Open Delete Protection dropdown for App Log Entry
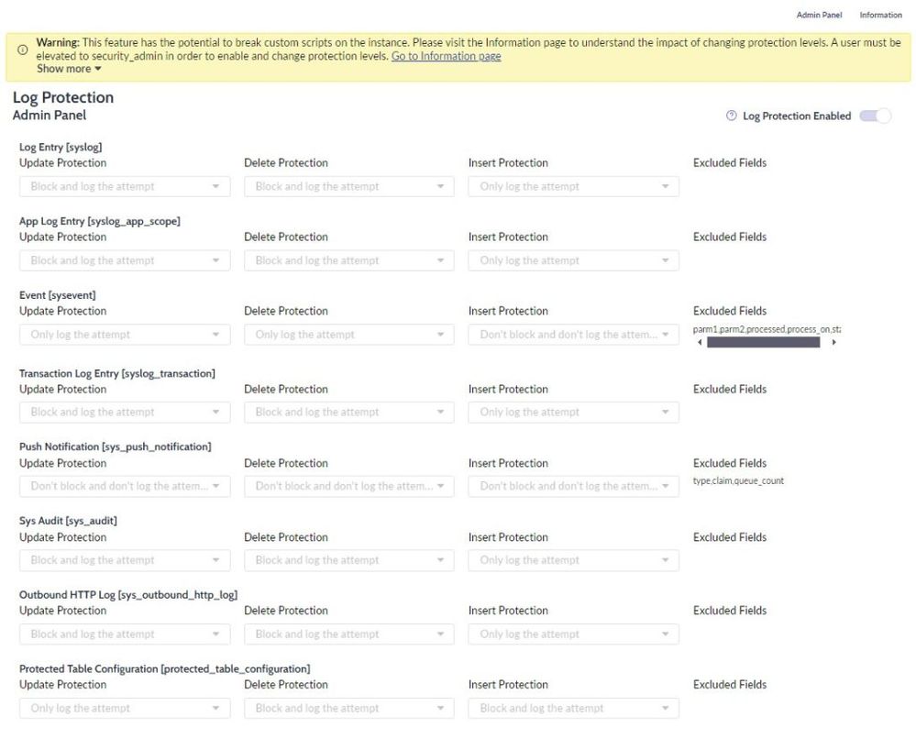 click(348, 260)
